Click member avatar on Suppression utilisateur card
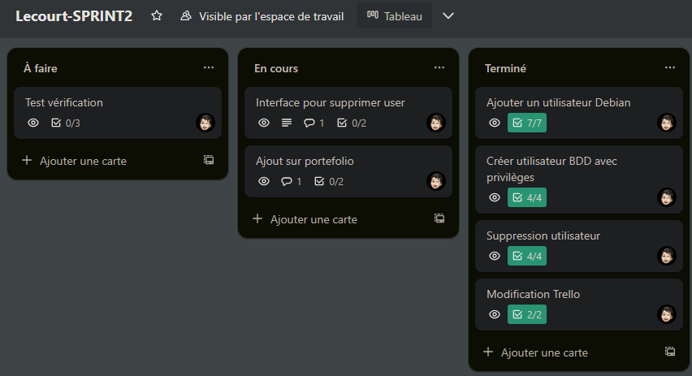The height and width of the screenshot is (376, 692). 667,256
